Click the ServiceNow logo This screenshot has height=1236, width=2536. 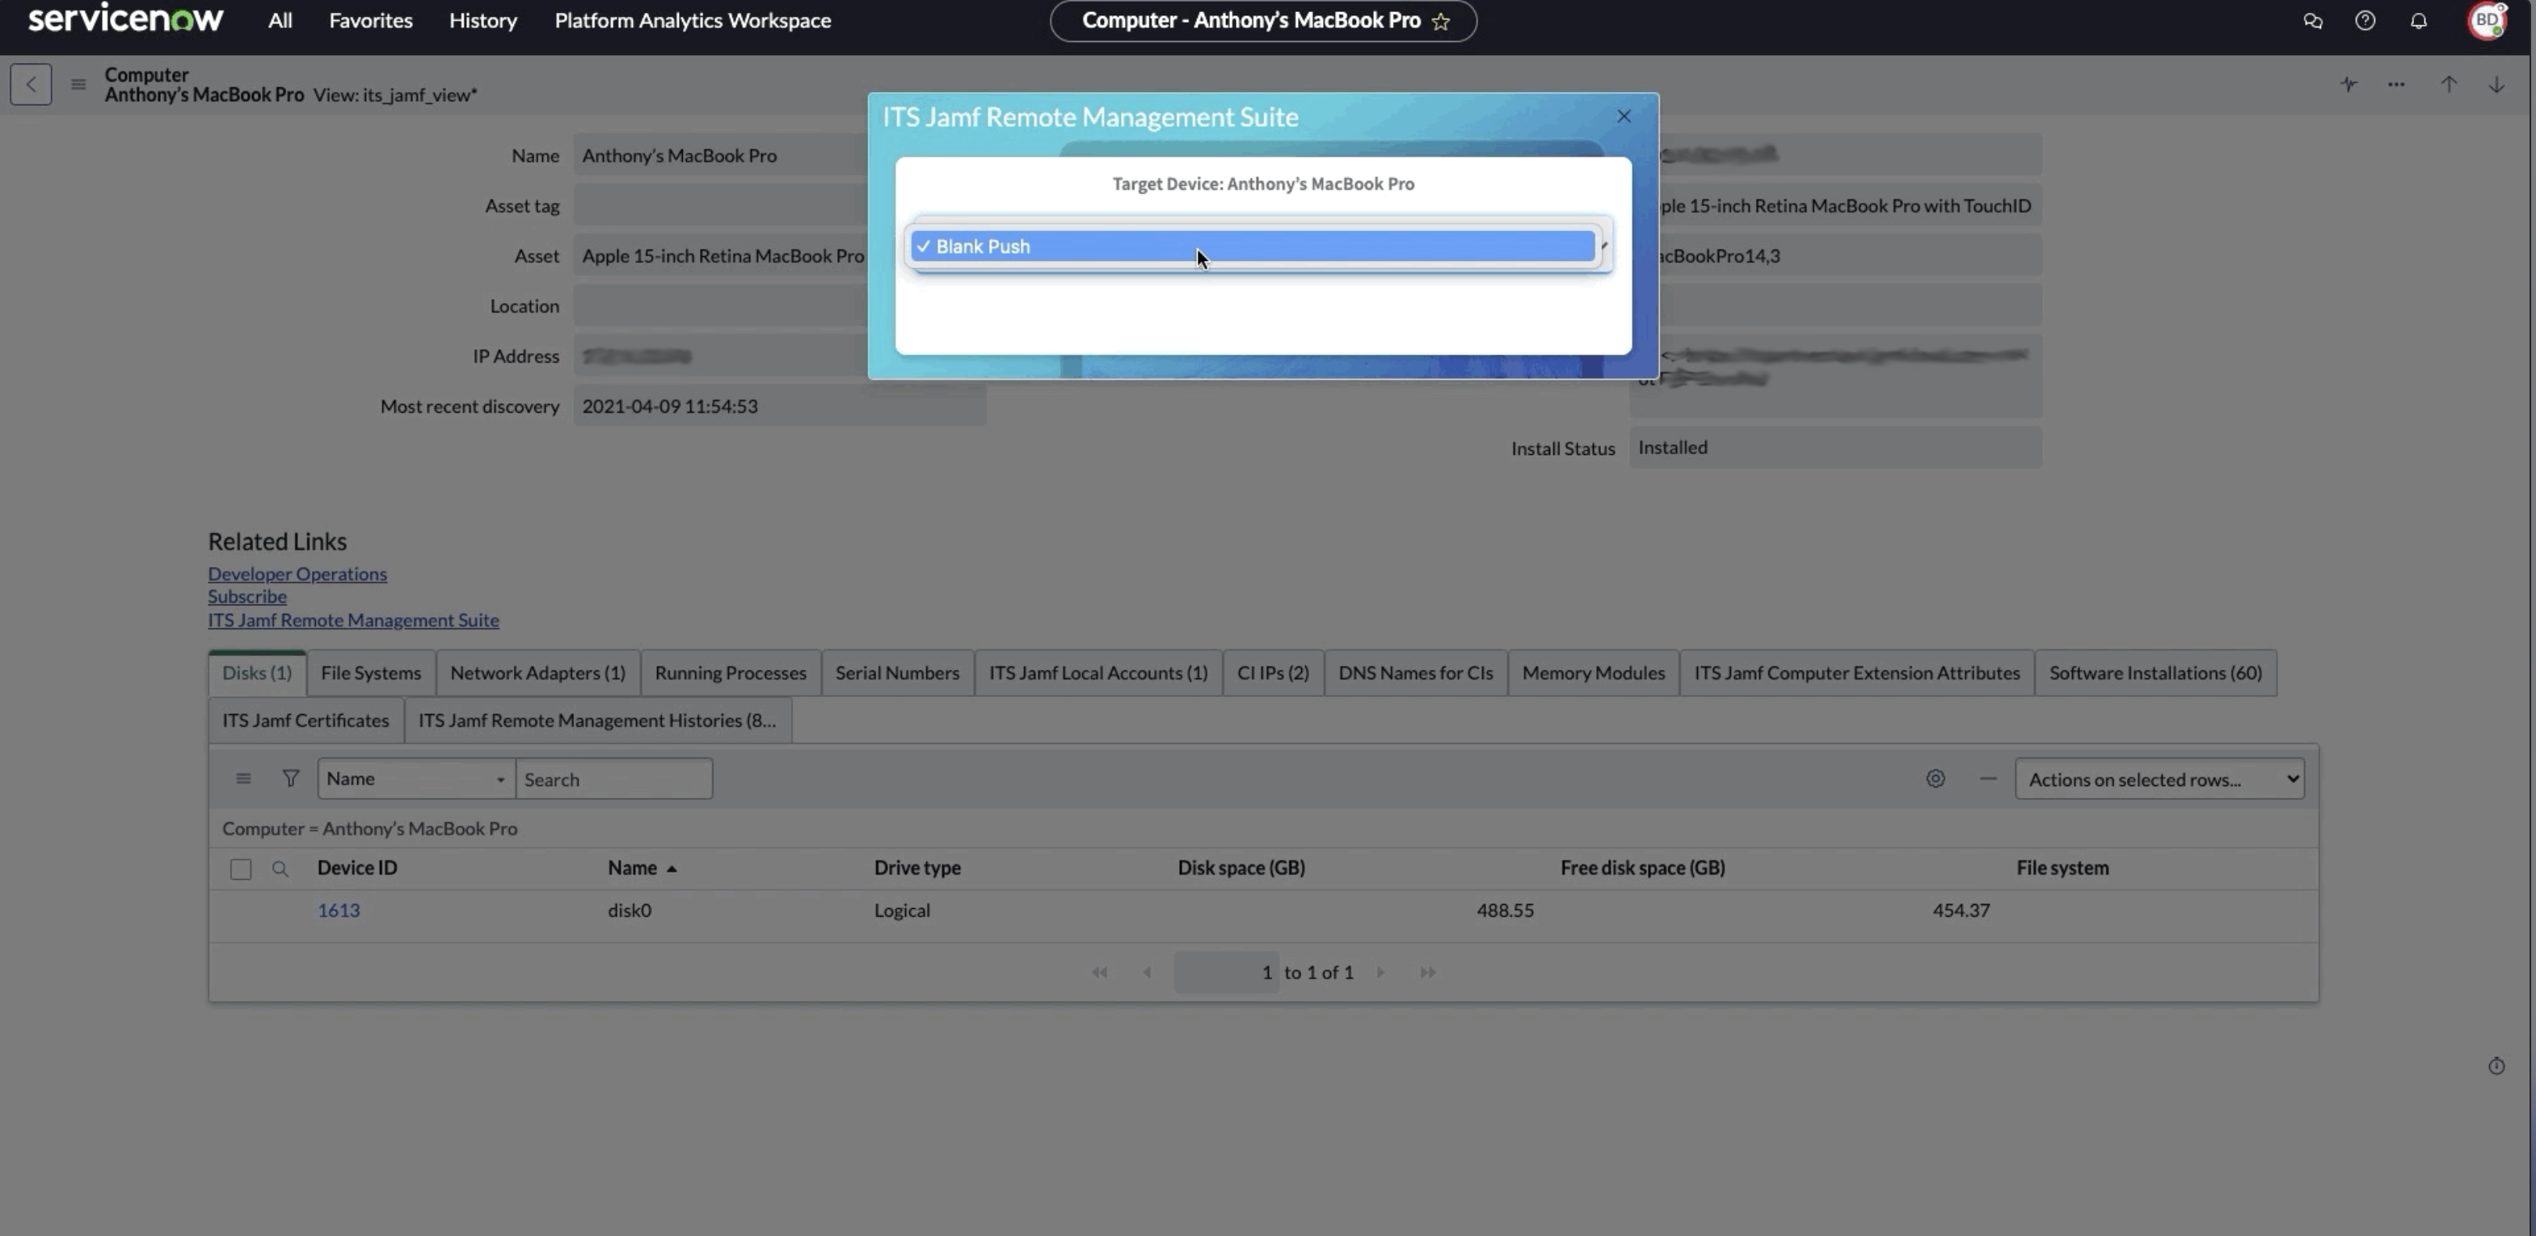click(x=125, y=19)
